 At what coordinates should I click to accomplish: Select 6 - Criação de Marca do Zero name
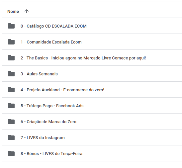tap(48, 122)
